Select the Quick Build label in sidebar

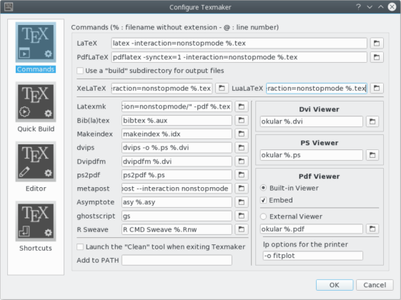tap(36, 129)
